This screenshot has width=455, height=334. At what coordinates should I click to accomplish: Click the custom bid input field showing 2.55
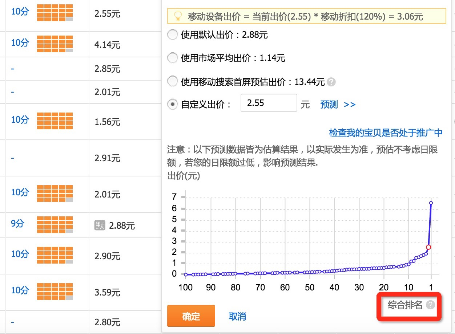point(269,103)
